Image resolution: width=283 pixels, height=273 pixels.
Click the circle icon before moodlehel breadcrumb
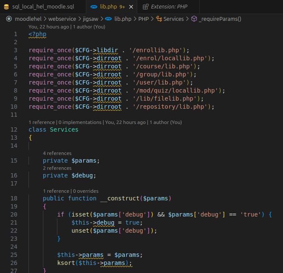(8, 19)
